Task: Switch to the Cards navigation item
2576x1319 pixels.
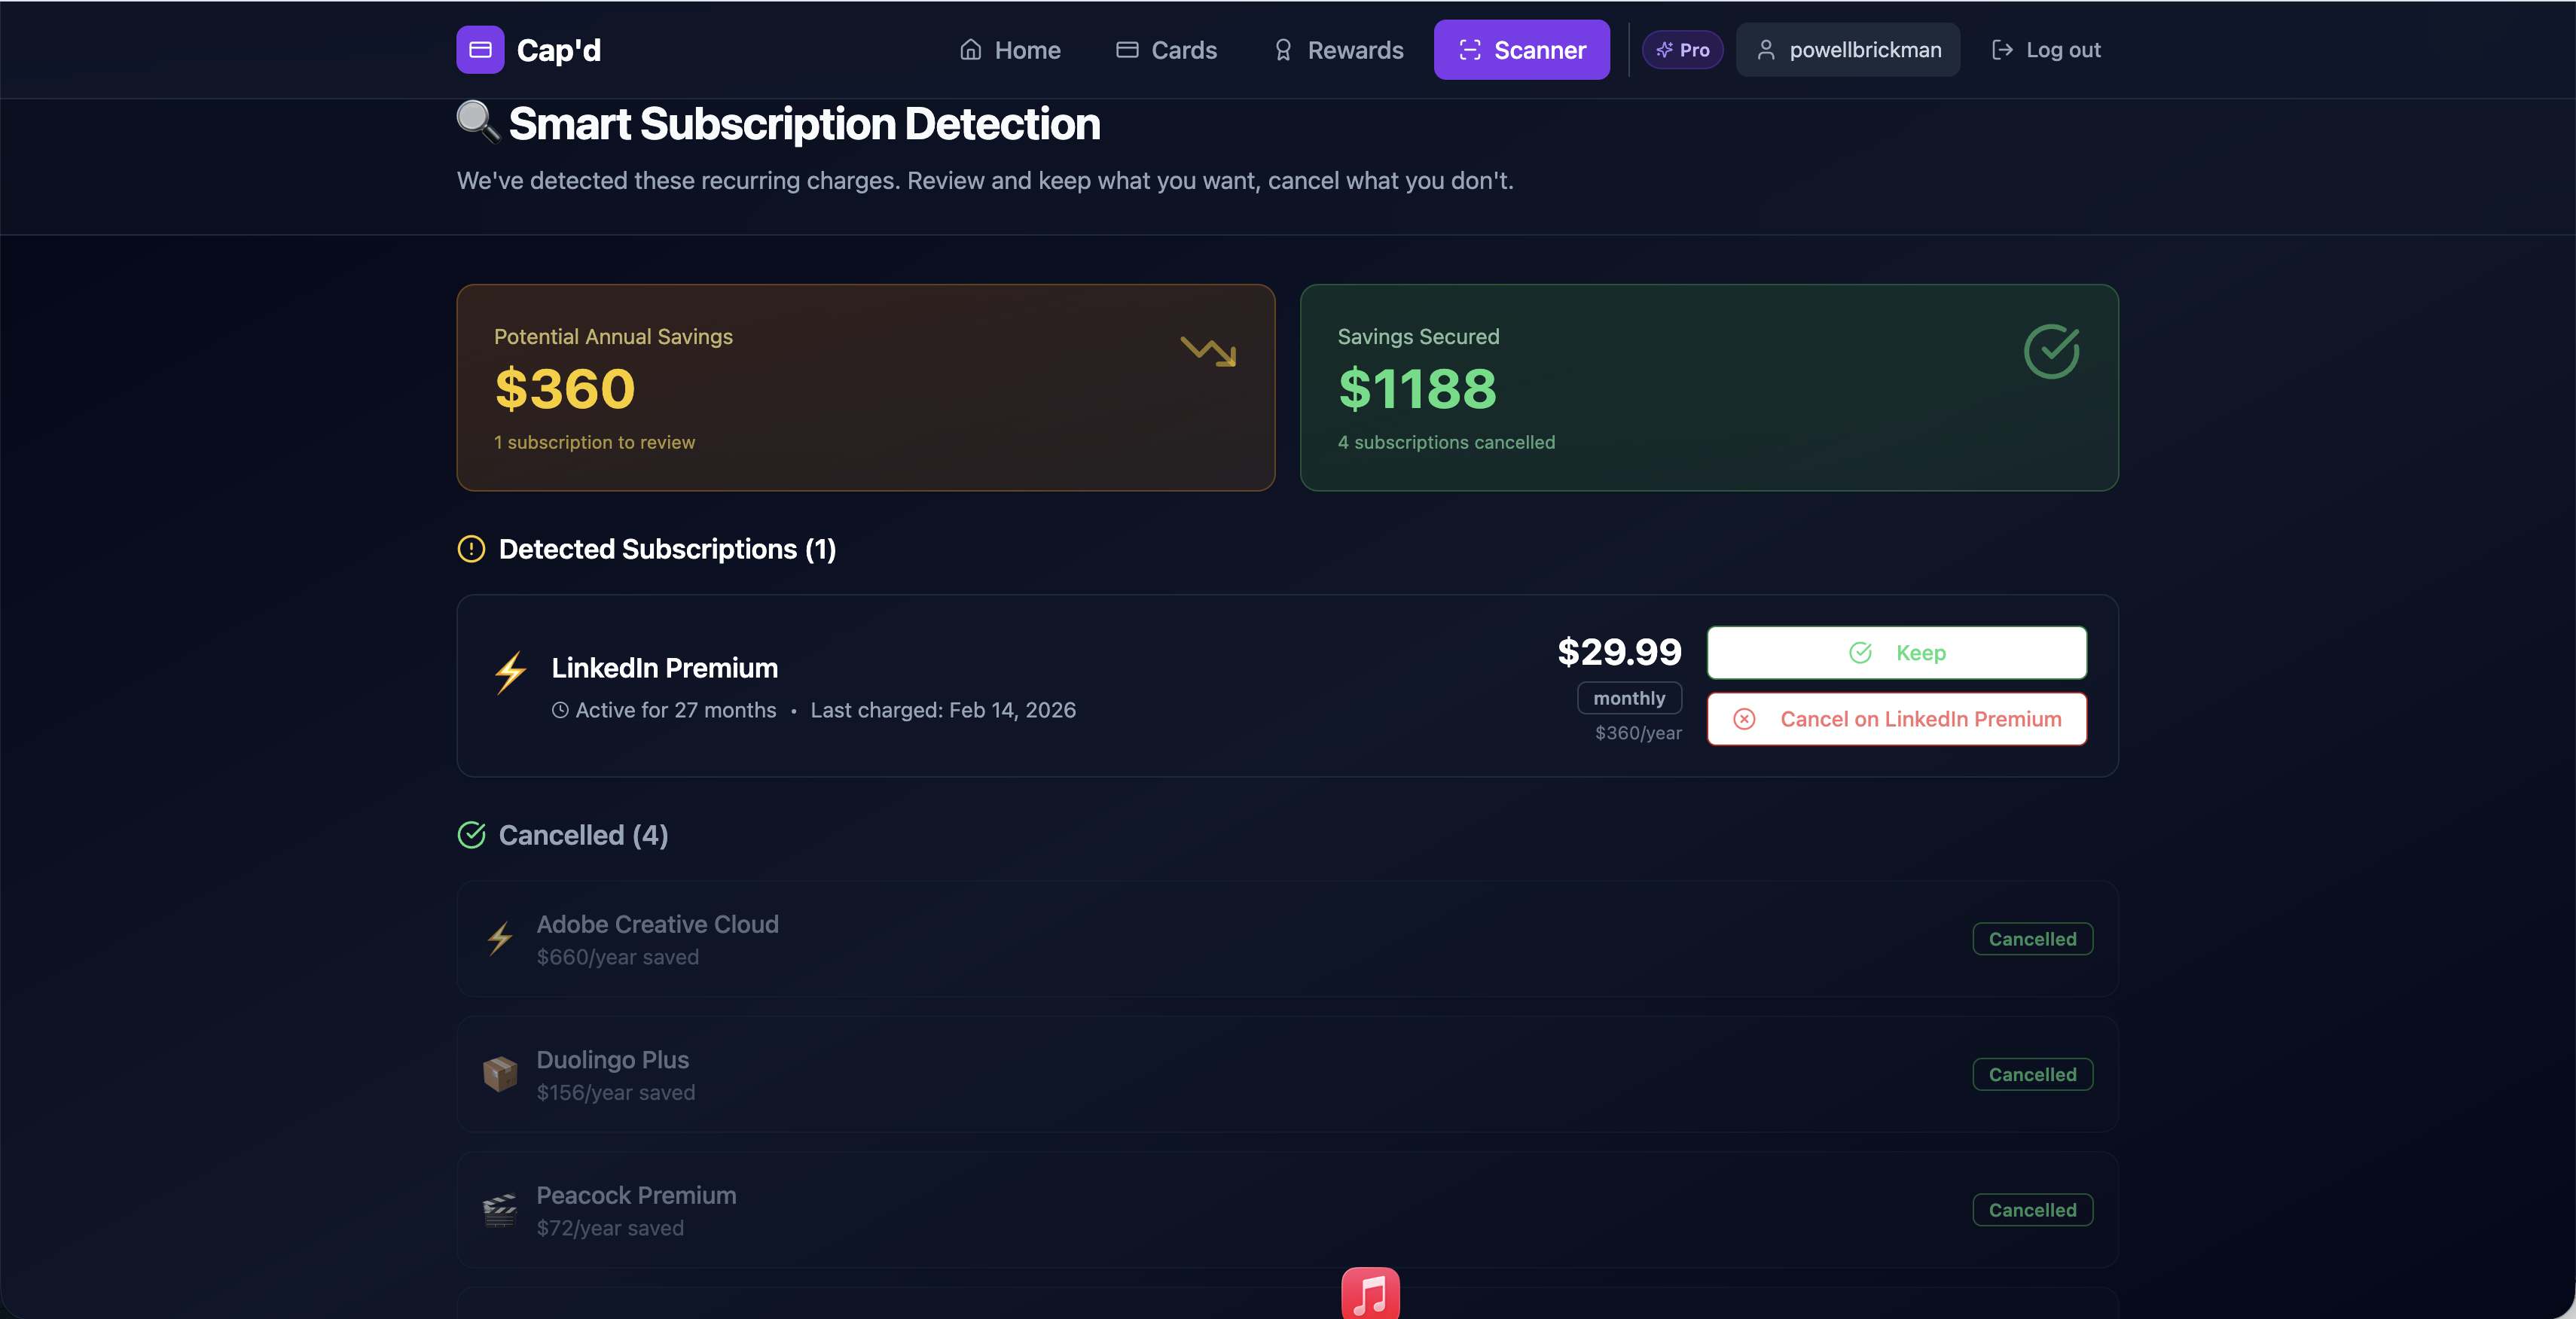Action: click(1166, 49)
